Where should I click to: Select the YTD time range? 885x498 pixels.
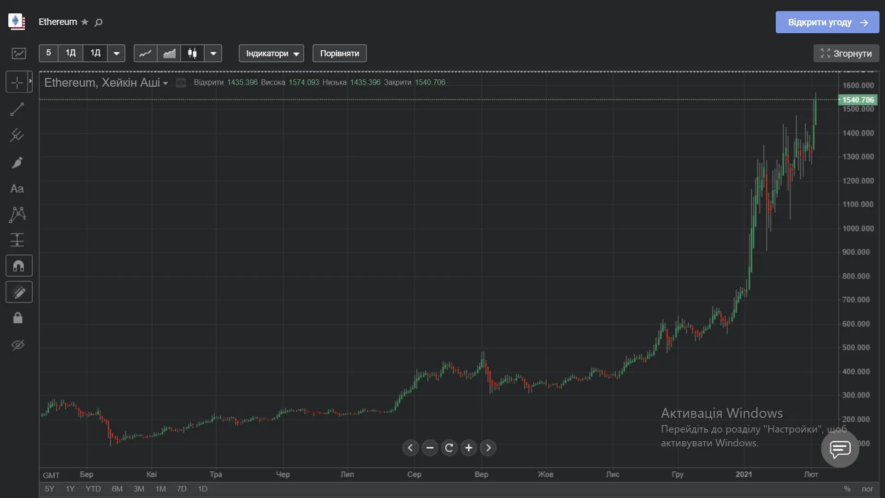[93, 489]
